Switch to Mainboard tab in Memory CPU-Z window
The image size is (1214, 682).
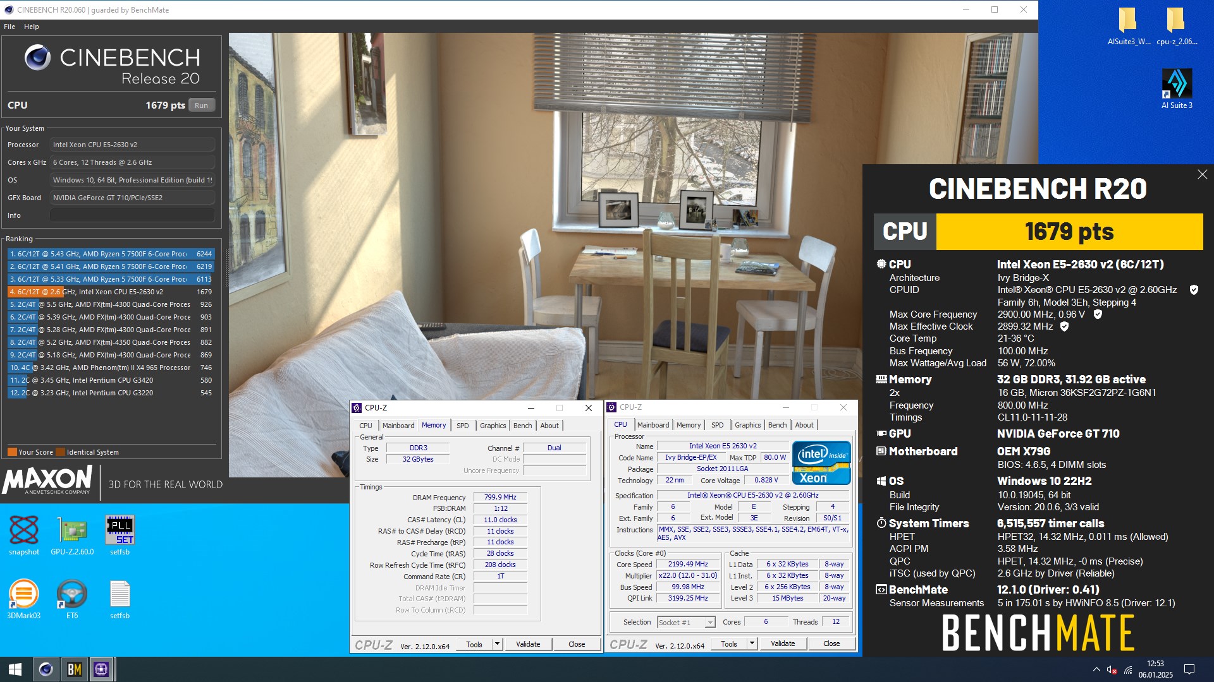point(398,426)
